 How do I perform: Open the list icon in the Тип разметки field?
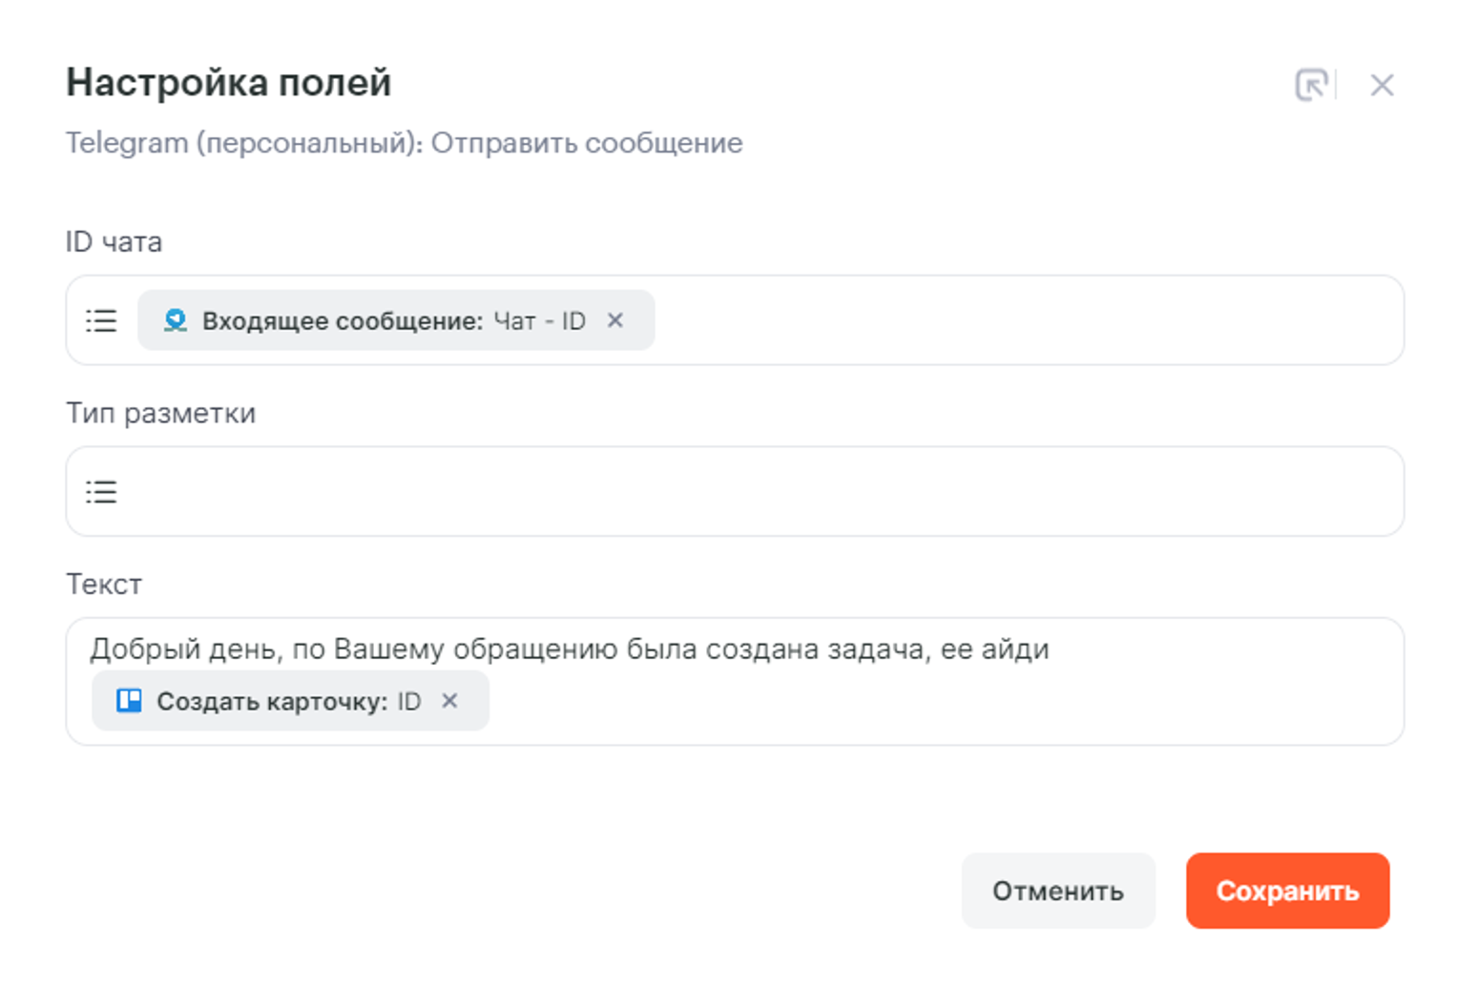(x=101, y=491)
